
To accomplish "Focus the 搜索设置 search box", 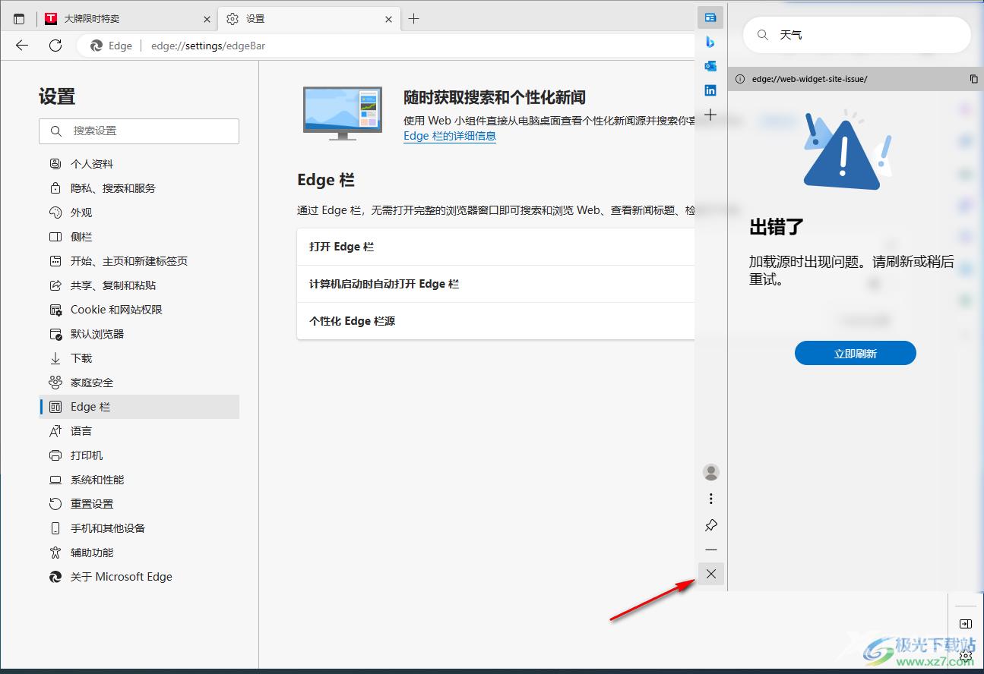I will (139, 131).
